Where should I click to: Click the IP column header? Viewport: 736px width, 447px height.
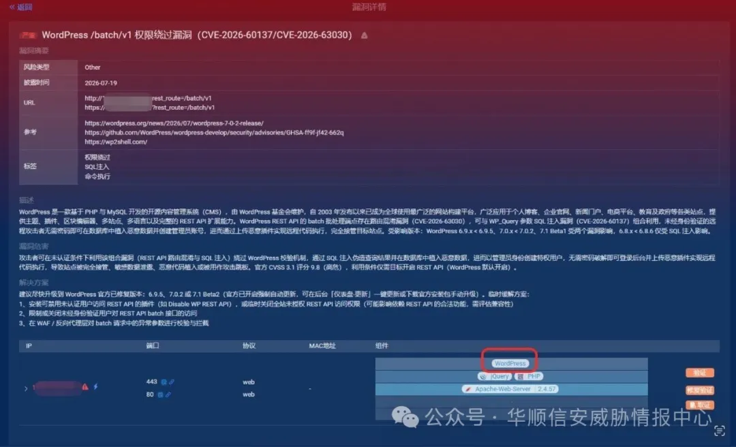pyautogui.click(x=29, y=346)
